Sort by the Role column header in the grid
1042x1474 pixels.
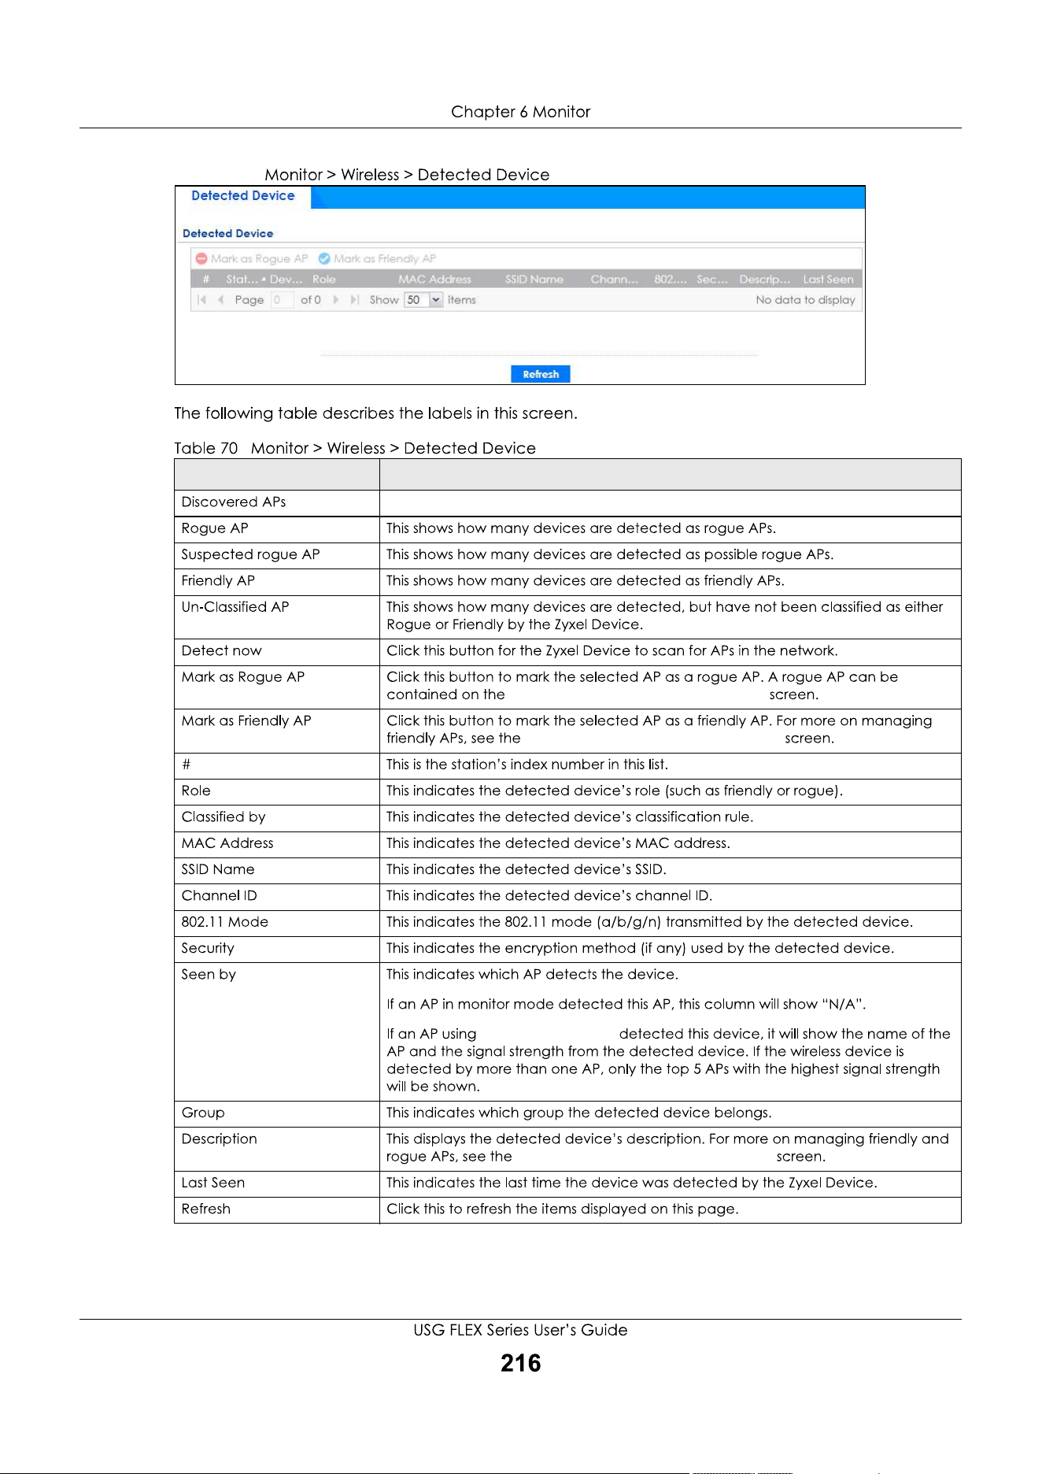coord(324,280)
